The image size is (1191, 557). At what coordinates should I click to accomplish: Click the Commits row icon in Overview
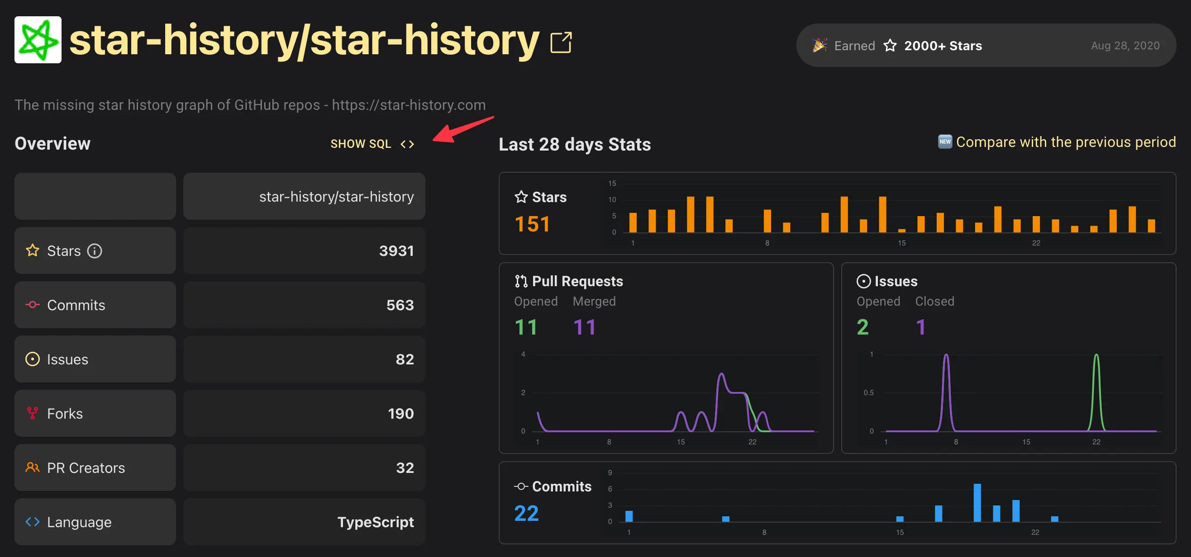(x=33, y=305)
